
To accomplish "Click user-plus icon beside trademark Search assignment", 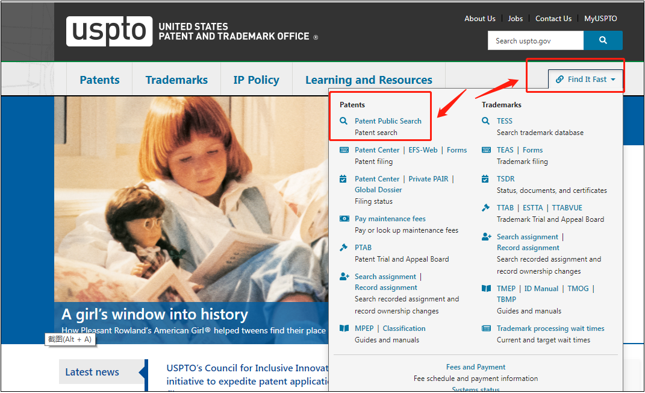I will point(487,237).
